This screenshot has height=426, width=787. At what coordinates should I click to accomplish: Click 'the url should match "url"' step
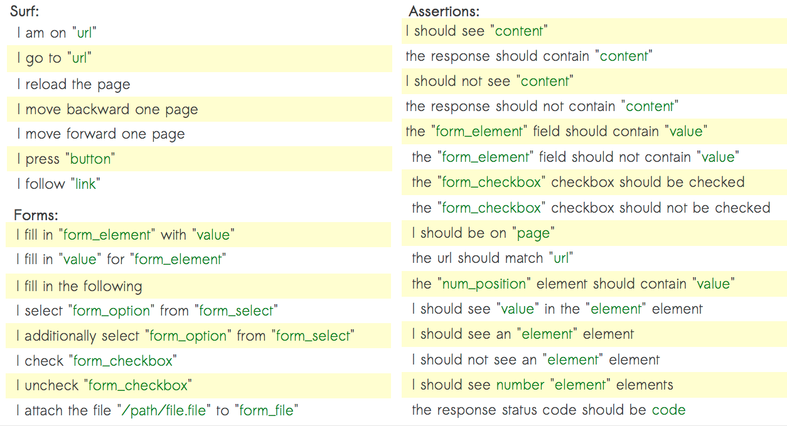[x=492, y=258]
